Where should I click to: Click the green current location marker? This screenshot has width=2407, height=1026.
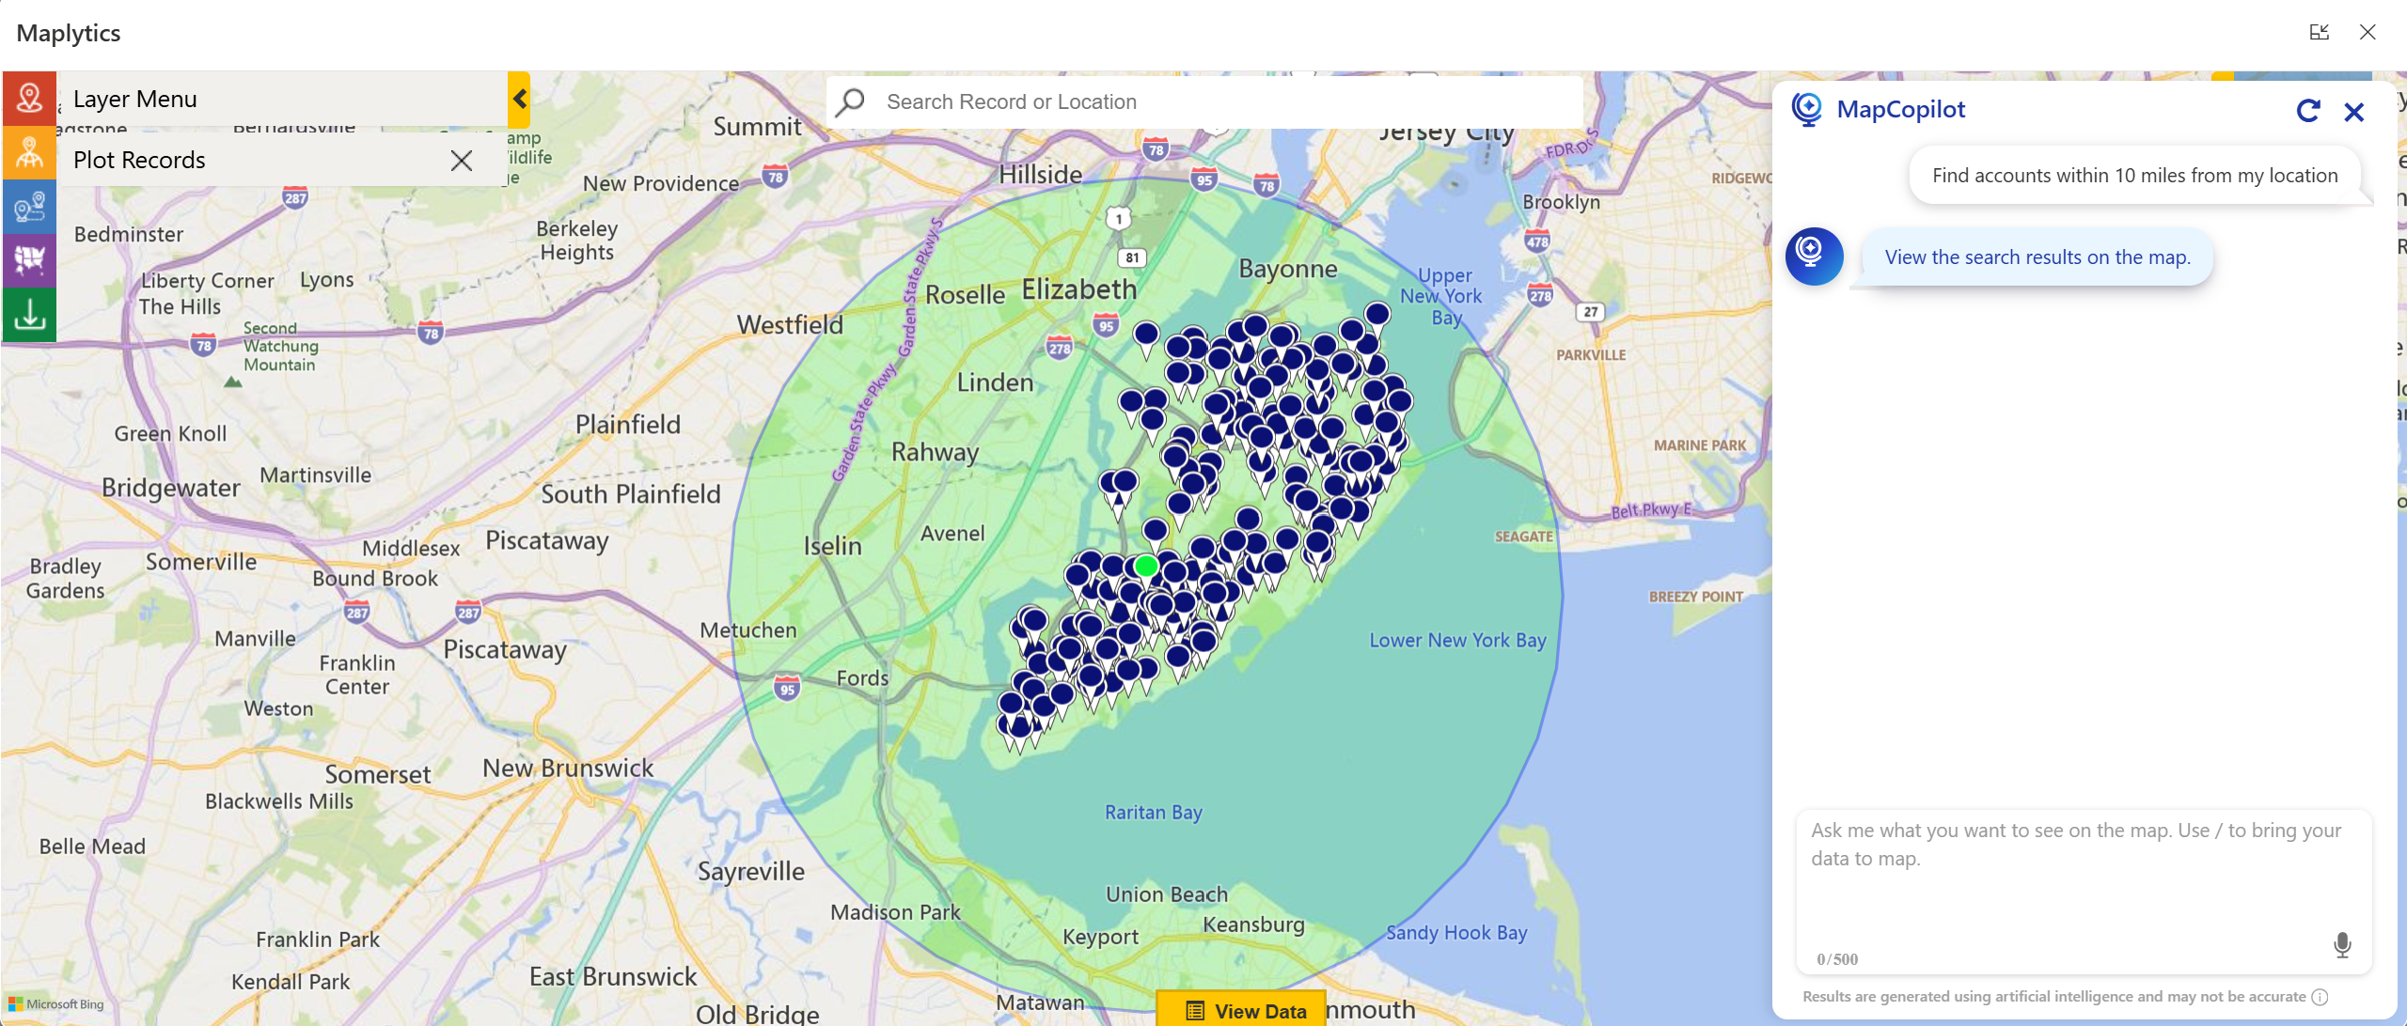coord(1145,566)
